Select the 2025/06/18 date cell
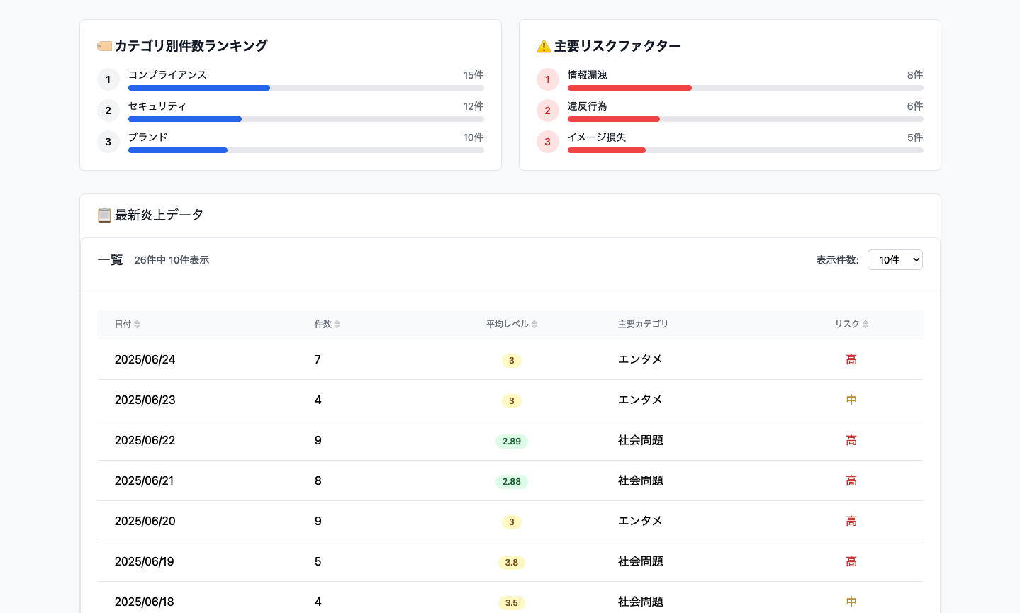This screenshot has width=1020, height=613. tap(145, 602)
